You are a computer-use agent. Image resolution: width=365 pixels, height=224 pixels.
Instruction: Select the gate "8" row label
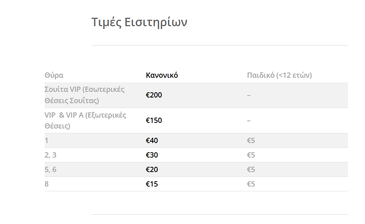point(47,184)
